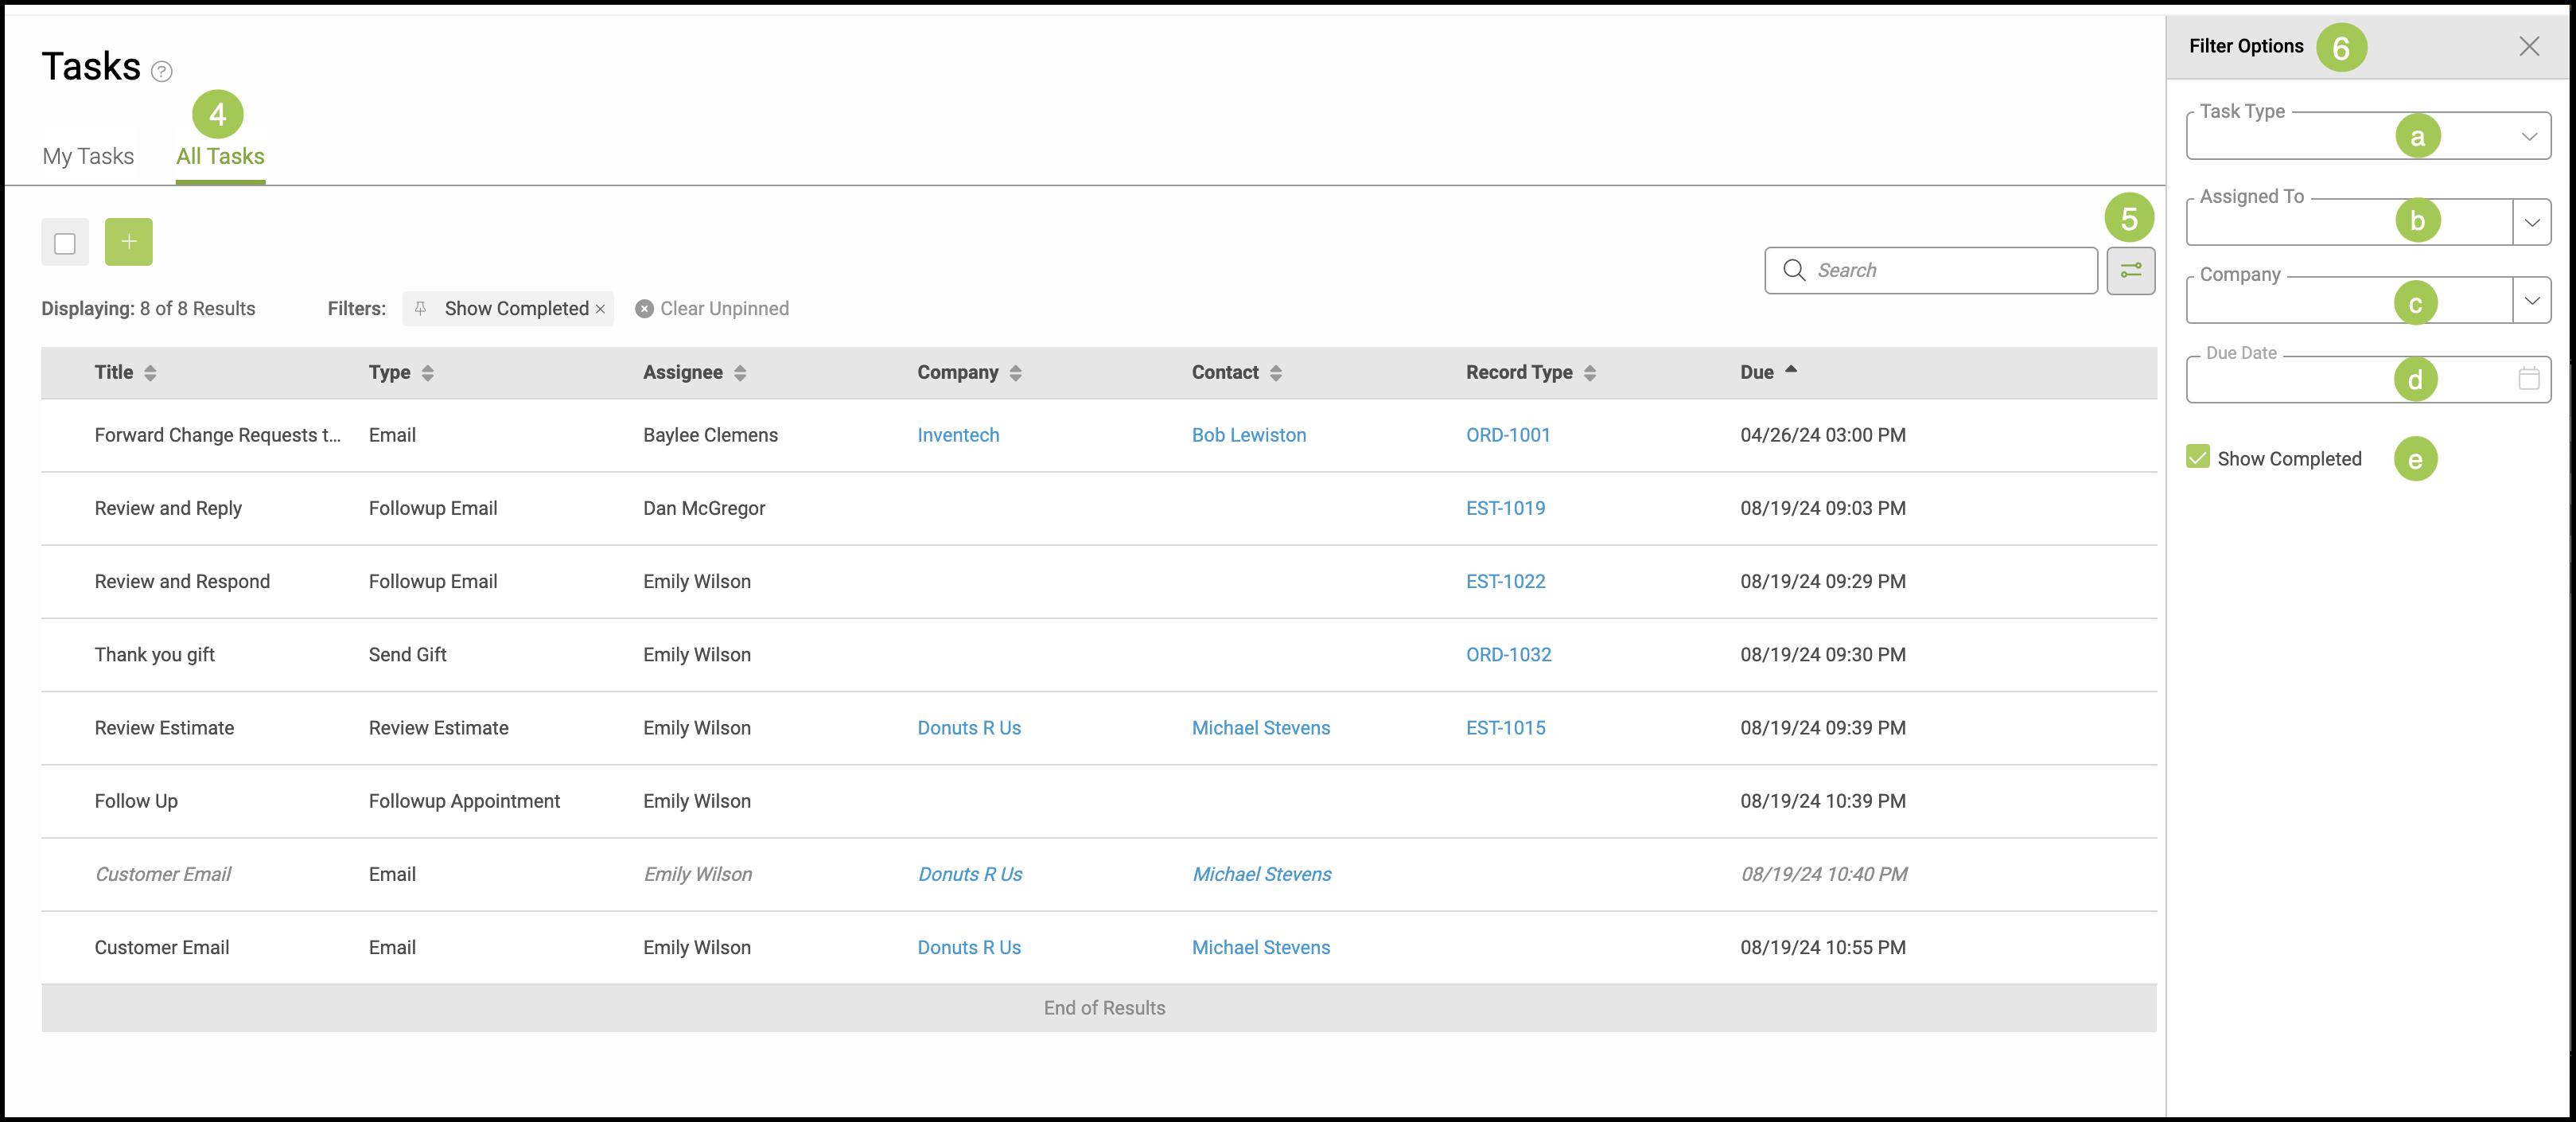The width and height of the screenshot is (2576, 1122).
Task: Sort tasks by Due column arrow
Action: coord(1791,370)
